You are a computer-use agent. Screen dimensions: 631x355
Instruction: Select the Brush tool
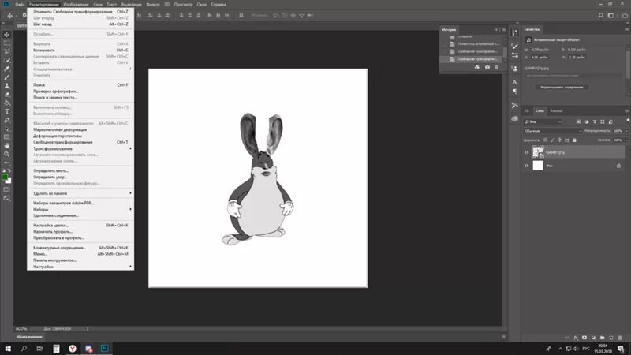pyautogui.click(x=7, y=77)
